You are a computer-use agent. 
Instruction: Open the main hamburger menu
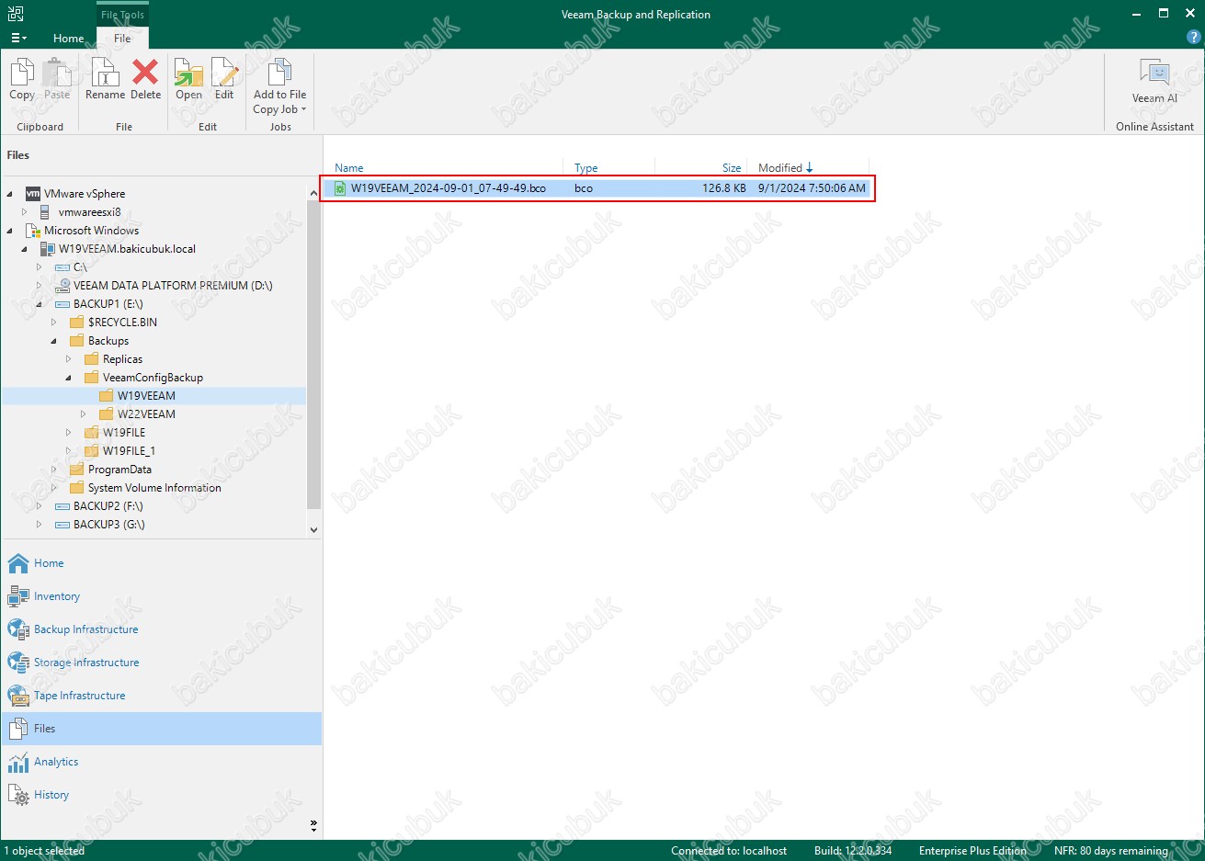pyautogui.click(x=18, y=38)
